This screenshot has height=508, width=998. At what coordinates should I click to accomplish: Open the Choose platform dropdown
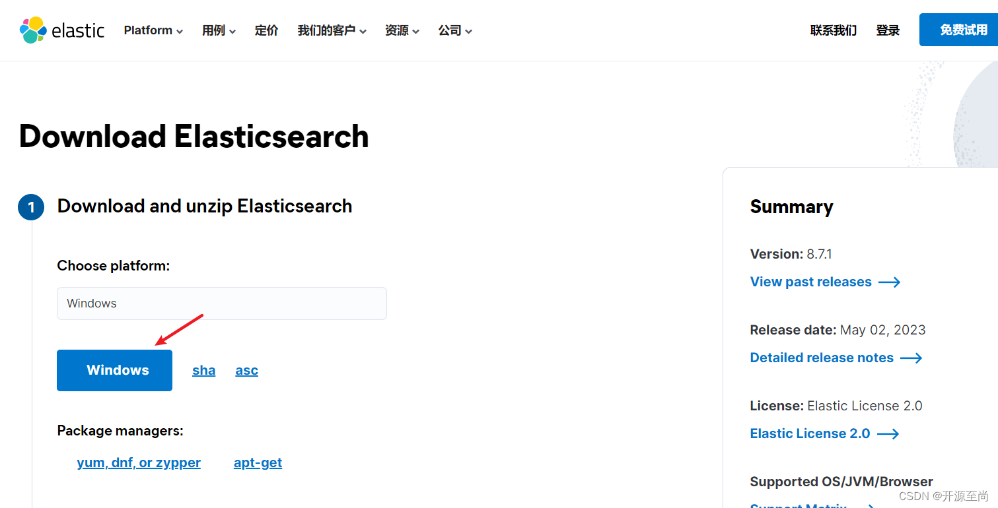(x=222, y=303)
